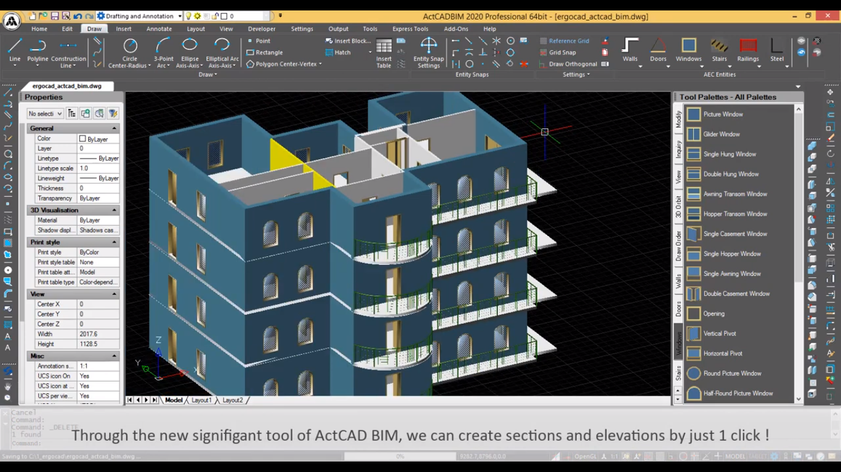Click the layout tabs next arrow
This screenshot has width=841, height=472.
[x=146, y=400]
